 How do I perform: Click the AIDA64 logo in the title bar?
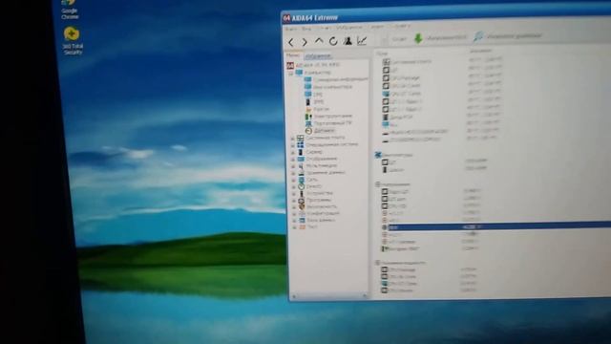(x=286, y=18)
